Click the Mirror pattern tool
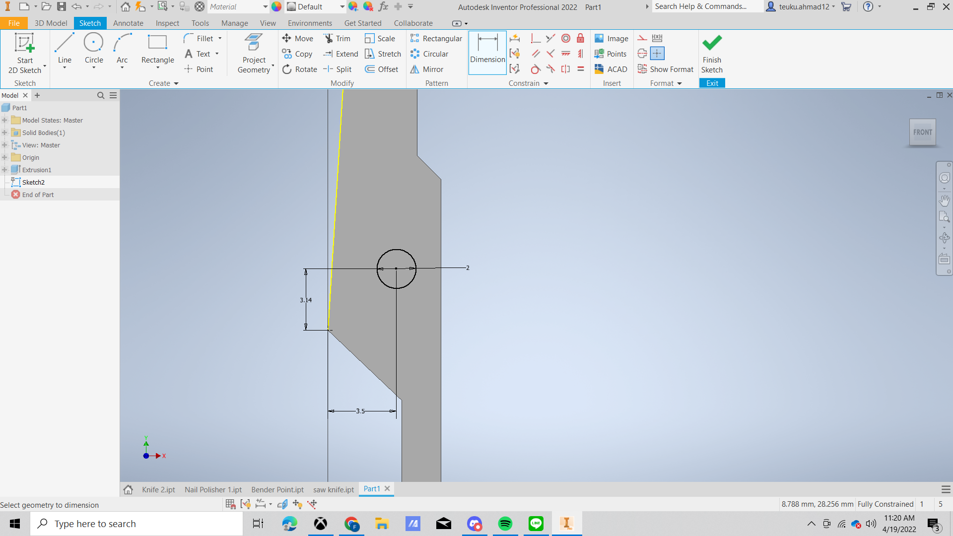The height and width of the screenshot is (536, 953). click(427, 69)
